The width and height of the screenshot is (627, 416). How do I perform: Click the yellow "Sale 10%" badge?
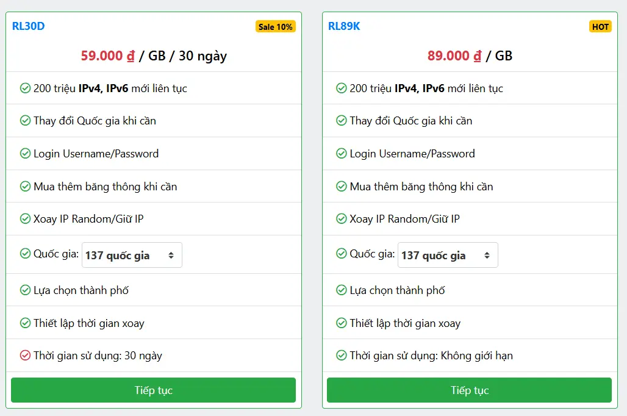click(x=275, y=26)
